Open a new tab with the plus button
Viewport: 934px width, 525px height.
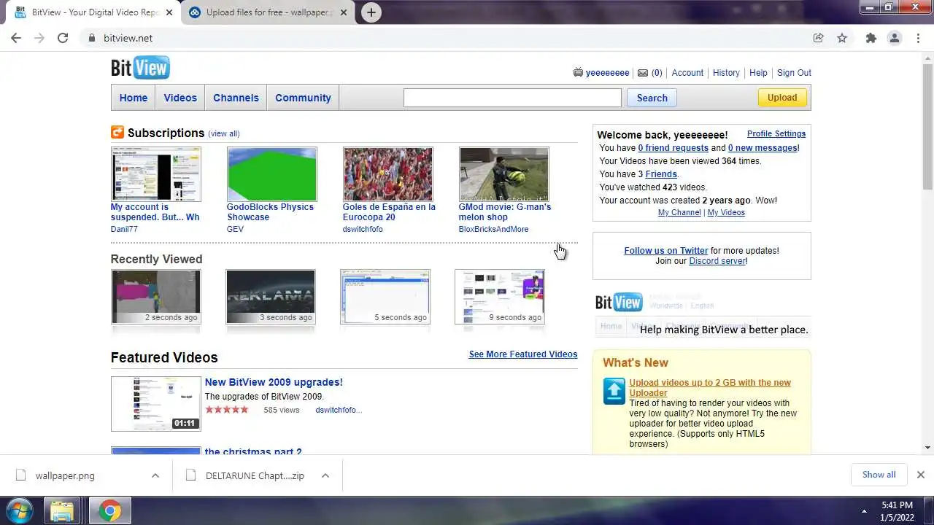371,12
